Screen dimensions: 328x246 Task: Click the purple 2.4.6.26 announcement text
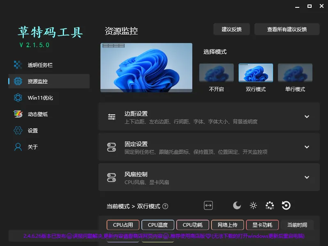tap(164, 236)
